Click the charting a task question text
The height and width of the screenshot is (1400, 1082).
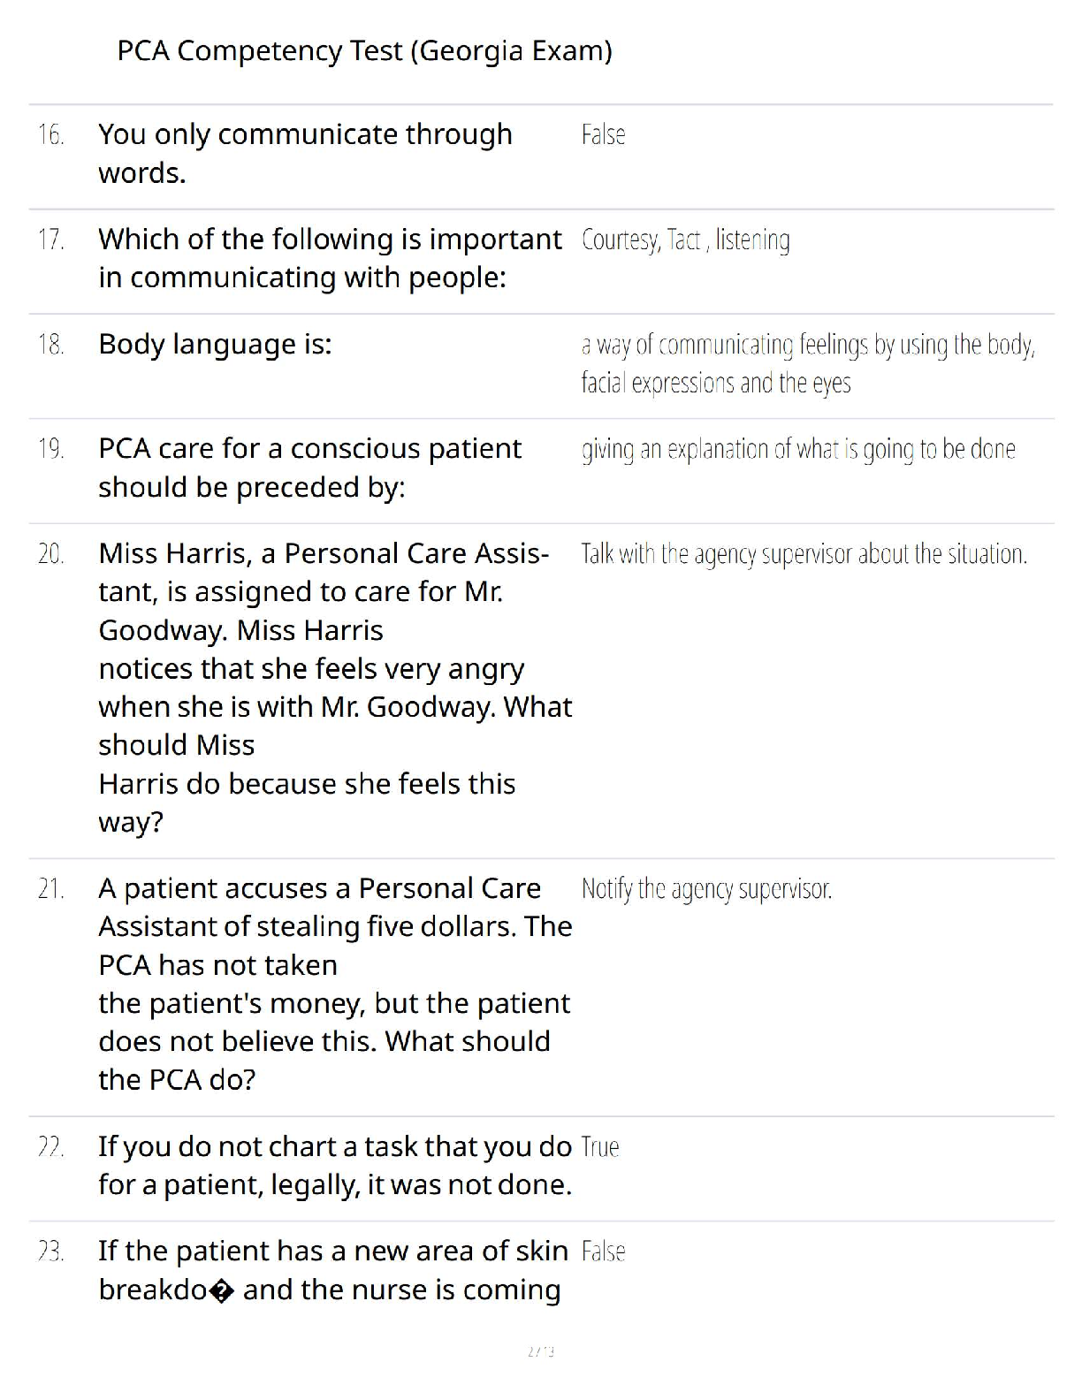pos(334,1166)
